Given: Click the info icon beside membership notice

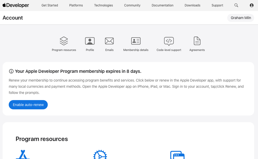Looking at the screenshot, I should coord(11,71).
